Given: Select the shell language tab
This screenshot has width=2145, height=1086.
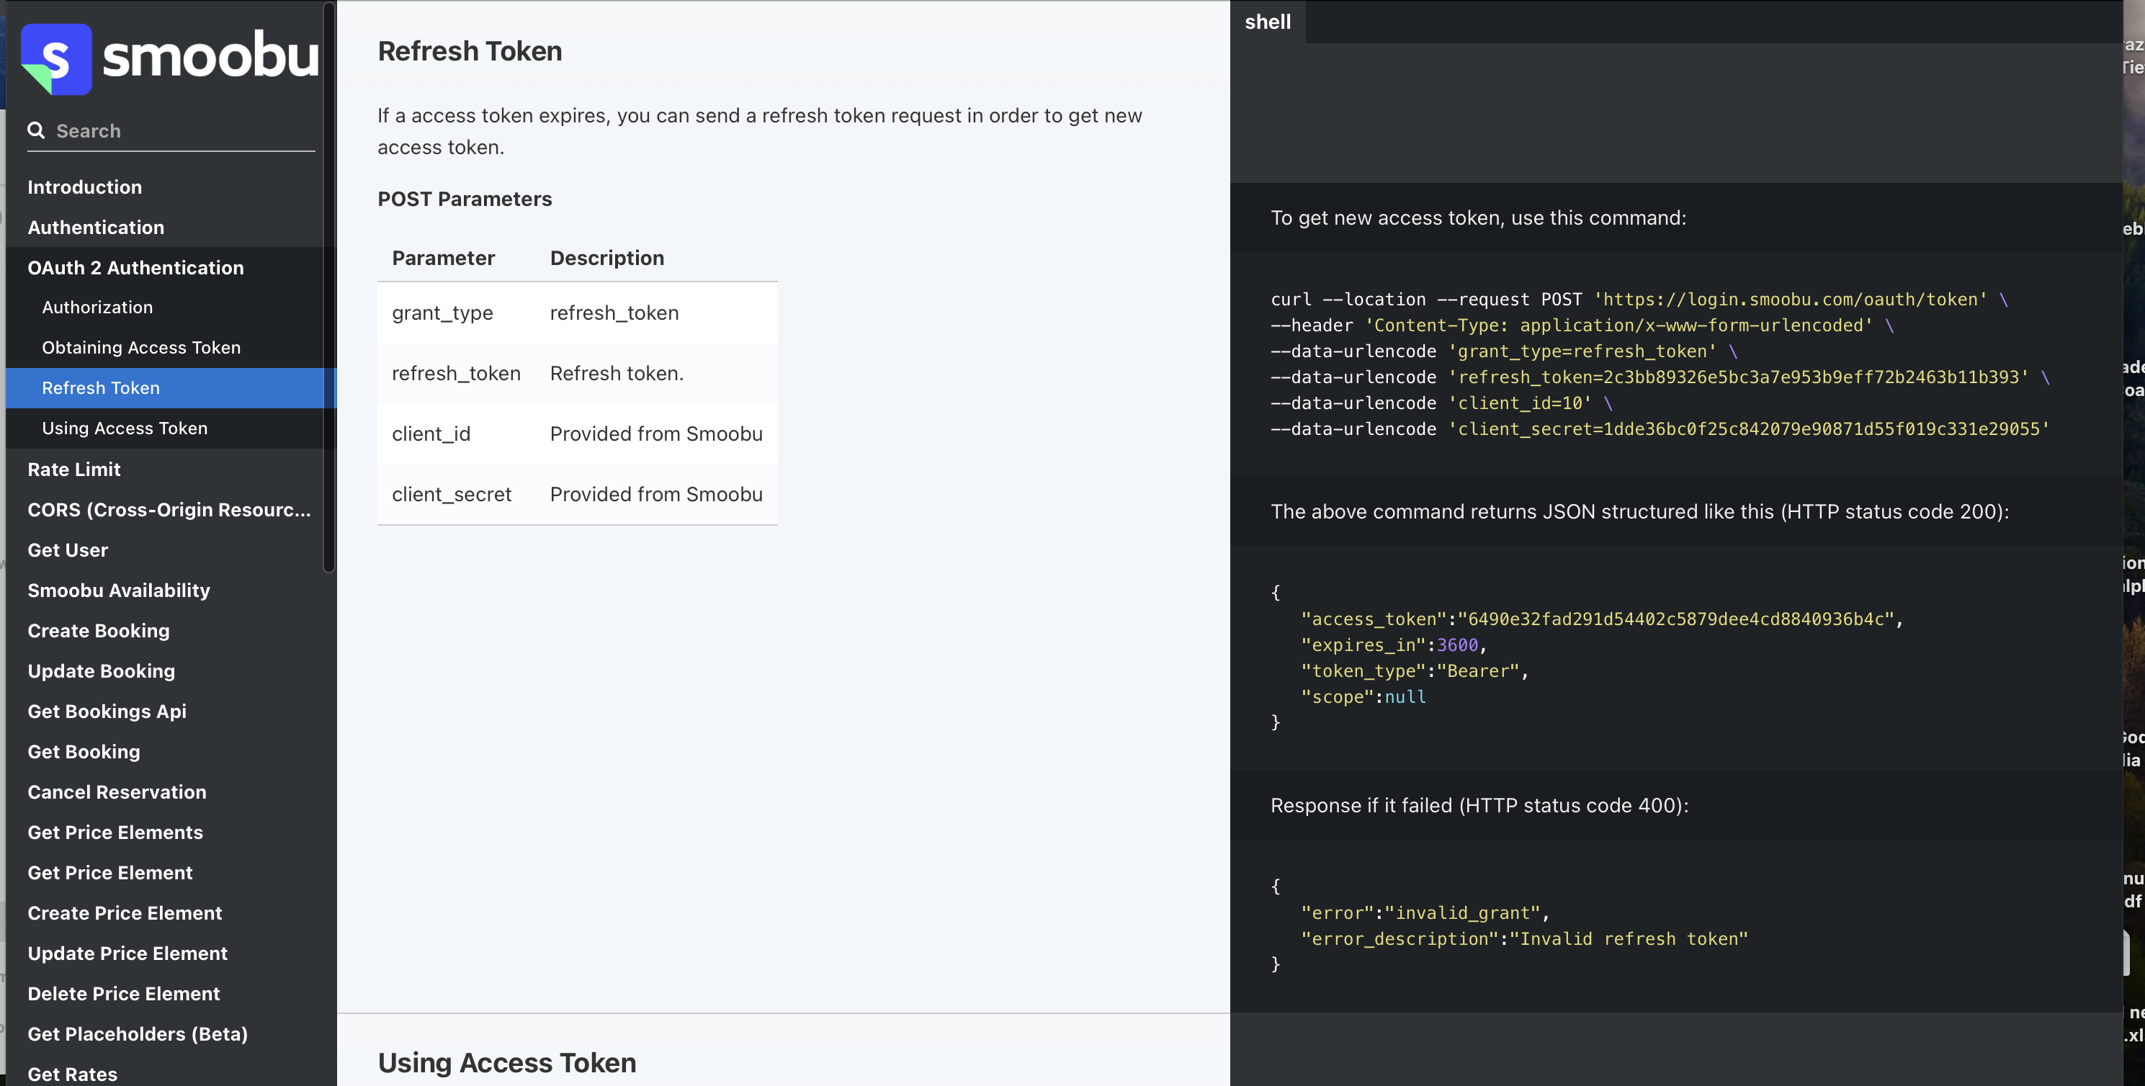Looking at the screenshot, I should [x=1266, y=22].
